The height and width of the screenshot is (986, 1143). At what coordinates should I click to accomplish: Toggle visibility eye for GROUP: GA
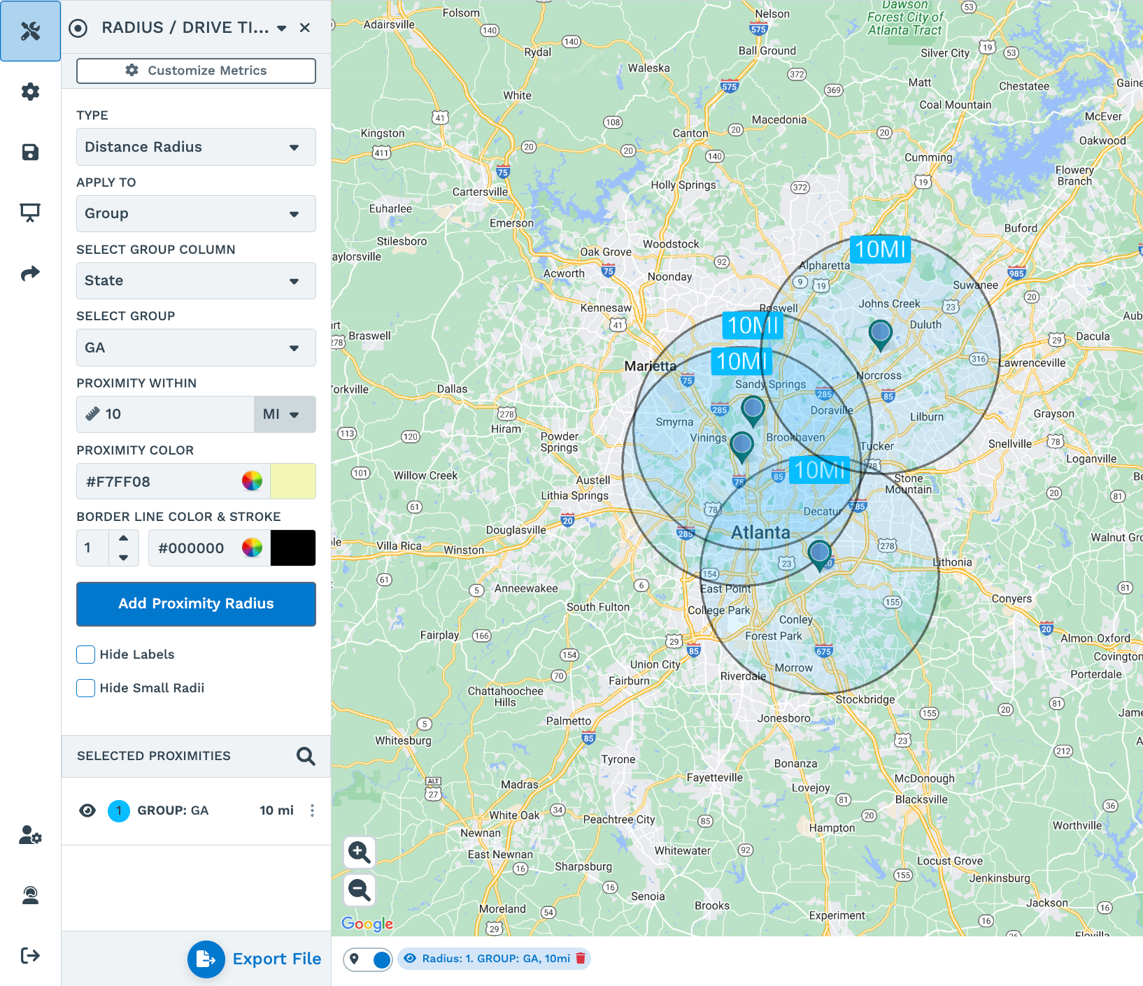[x=87, y=810]
